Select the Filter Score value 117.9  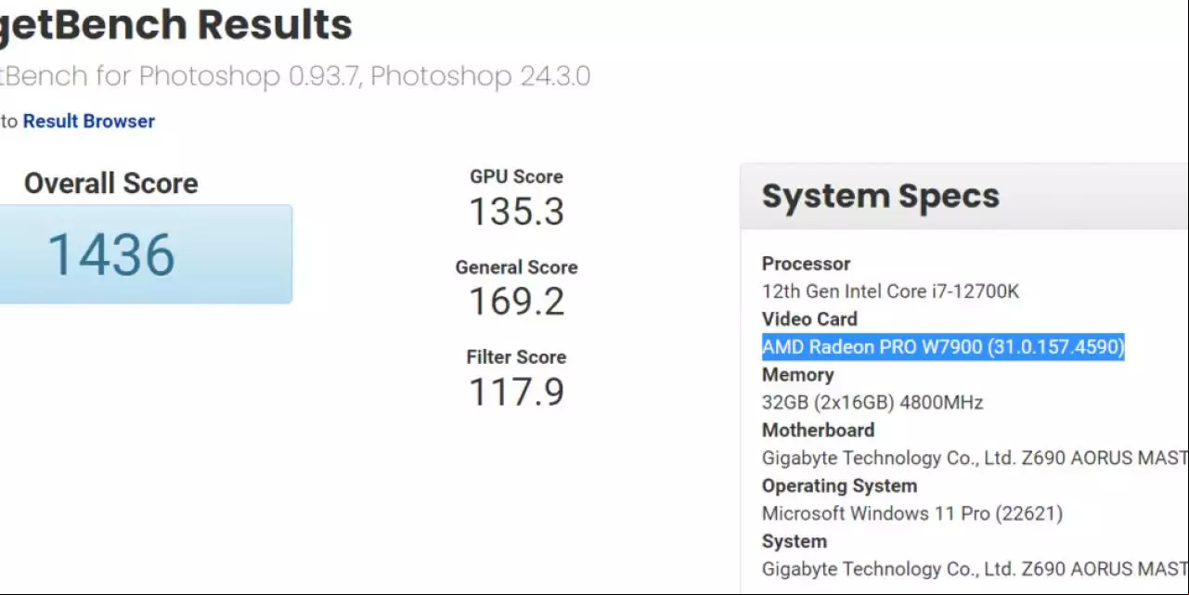pos(516,392)
